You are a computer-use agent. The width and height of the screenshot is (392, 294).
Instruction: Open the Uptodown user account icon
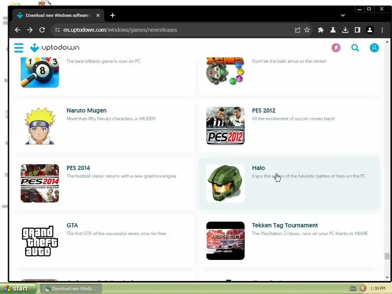tap(374, 48)
